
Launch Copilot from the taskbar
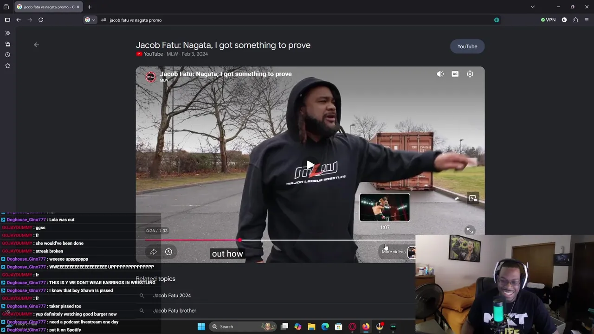pos(298,327)
